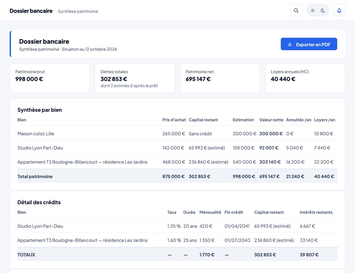The width and height of the screenshot is (355, 273).
Task: Click the Intérêts restants column header
Action: (316, 212)
